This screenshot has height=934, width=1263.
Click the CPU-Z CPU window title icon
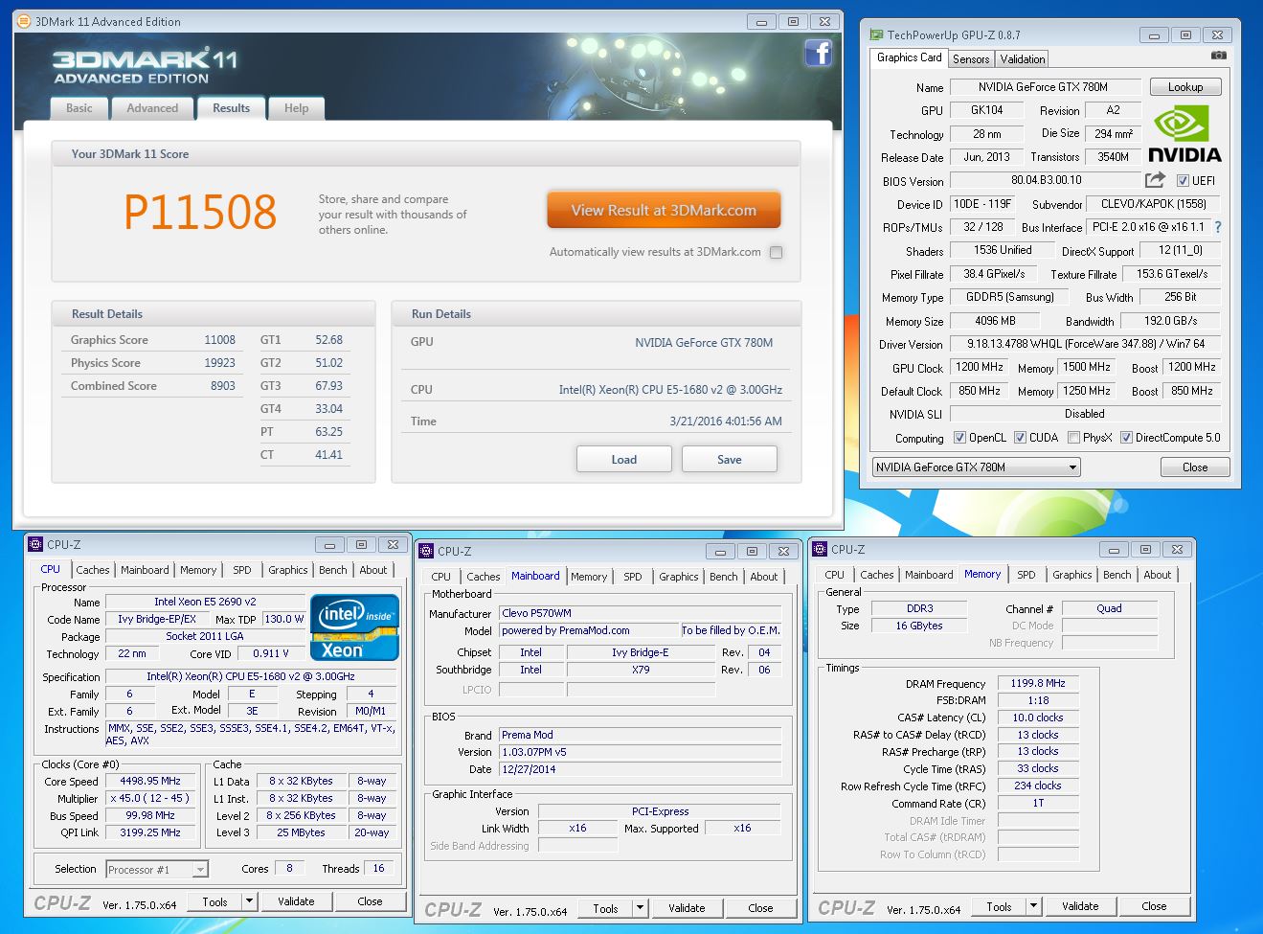pyautogui.click(x=36, y=544)
